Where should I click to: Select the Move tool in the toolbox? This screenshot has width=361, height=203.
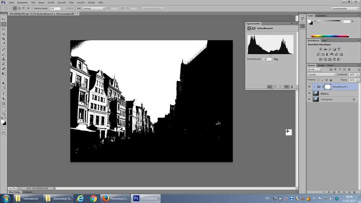(4, 19)
